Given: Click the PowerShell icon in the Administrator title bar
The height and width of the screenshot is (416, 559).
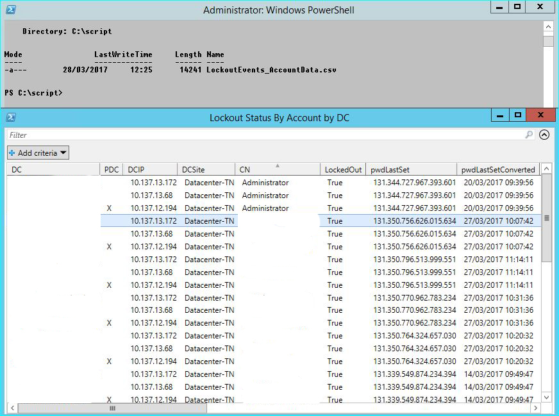Looking at the screenshot, I should pyautogui.click(x=11, y=10).
